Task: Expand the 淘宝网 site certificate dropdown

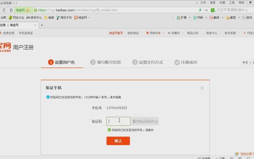Action: coord(30,10)
